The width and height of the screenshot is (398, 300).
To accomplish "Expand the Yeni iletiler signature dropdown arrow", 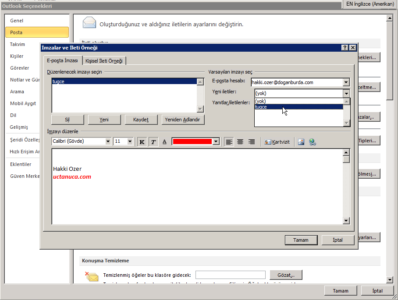I will click(346, 93).
